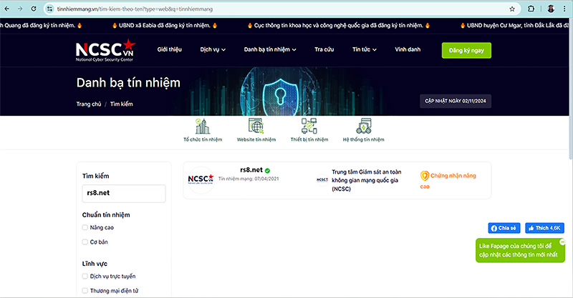Click the NCSC VN logo in header
573x298 pixels.
[x=105, y=50]
